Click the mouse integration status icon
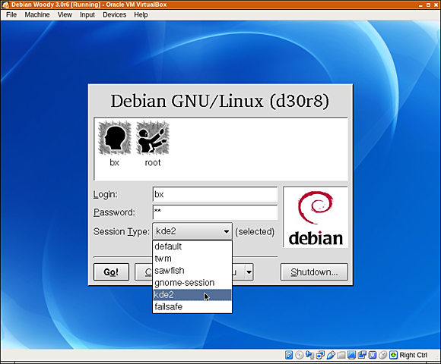This screenshot has width=441, height=364. 382,355
